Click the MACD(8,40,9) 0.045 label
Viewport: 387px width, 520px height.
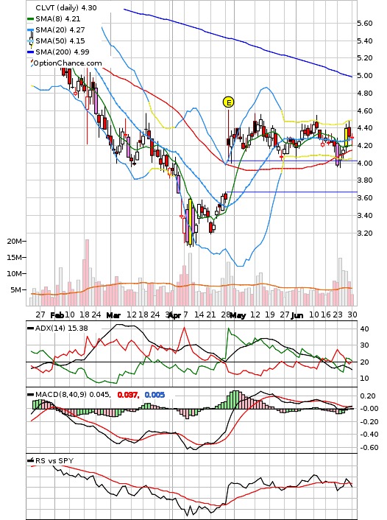click(x=73, y=395)
